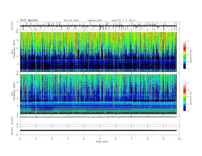Click the "-3" tick on ch.1 color bar

(x=188, y=41)
